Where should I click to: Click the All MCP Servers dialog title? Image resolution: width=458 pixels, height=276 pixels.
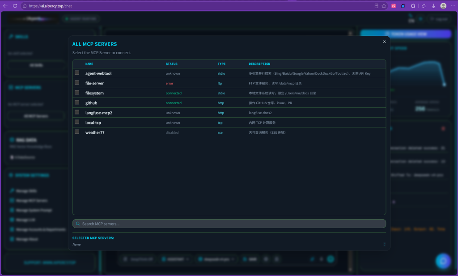[94, 44]
